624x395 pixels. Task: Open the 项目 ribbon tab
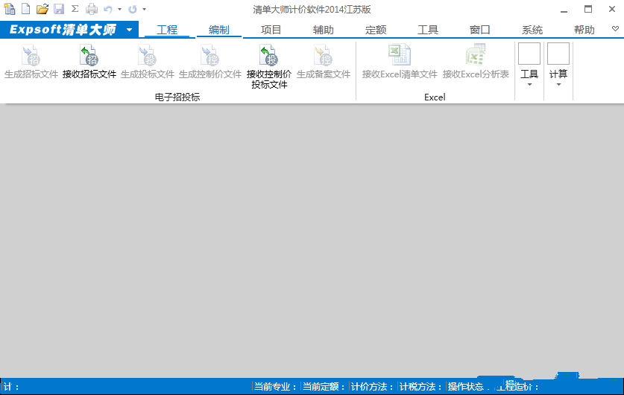(x=271, y=30)
